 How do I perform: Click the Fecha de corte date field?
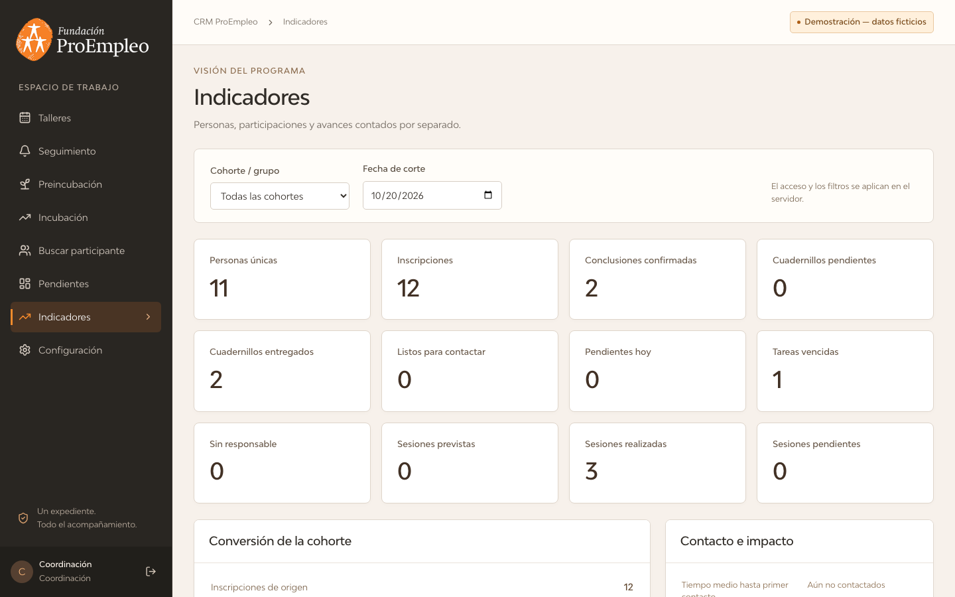click(432, 195)
